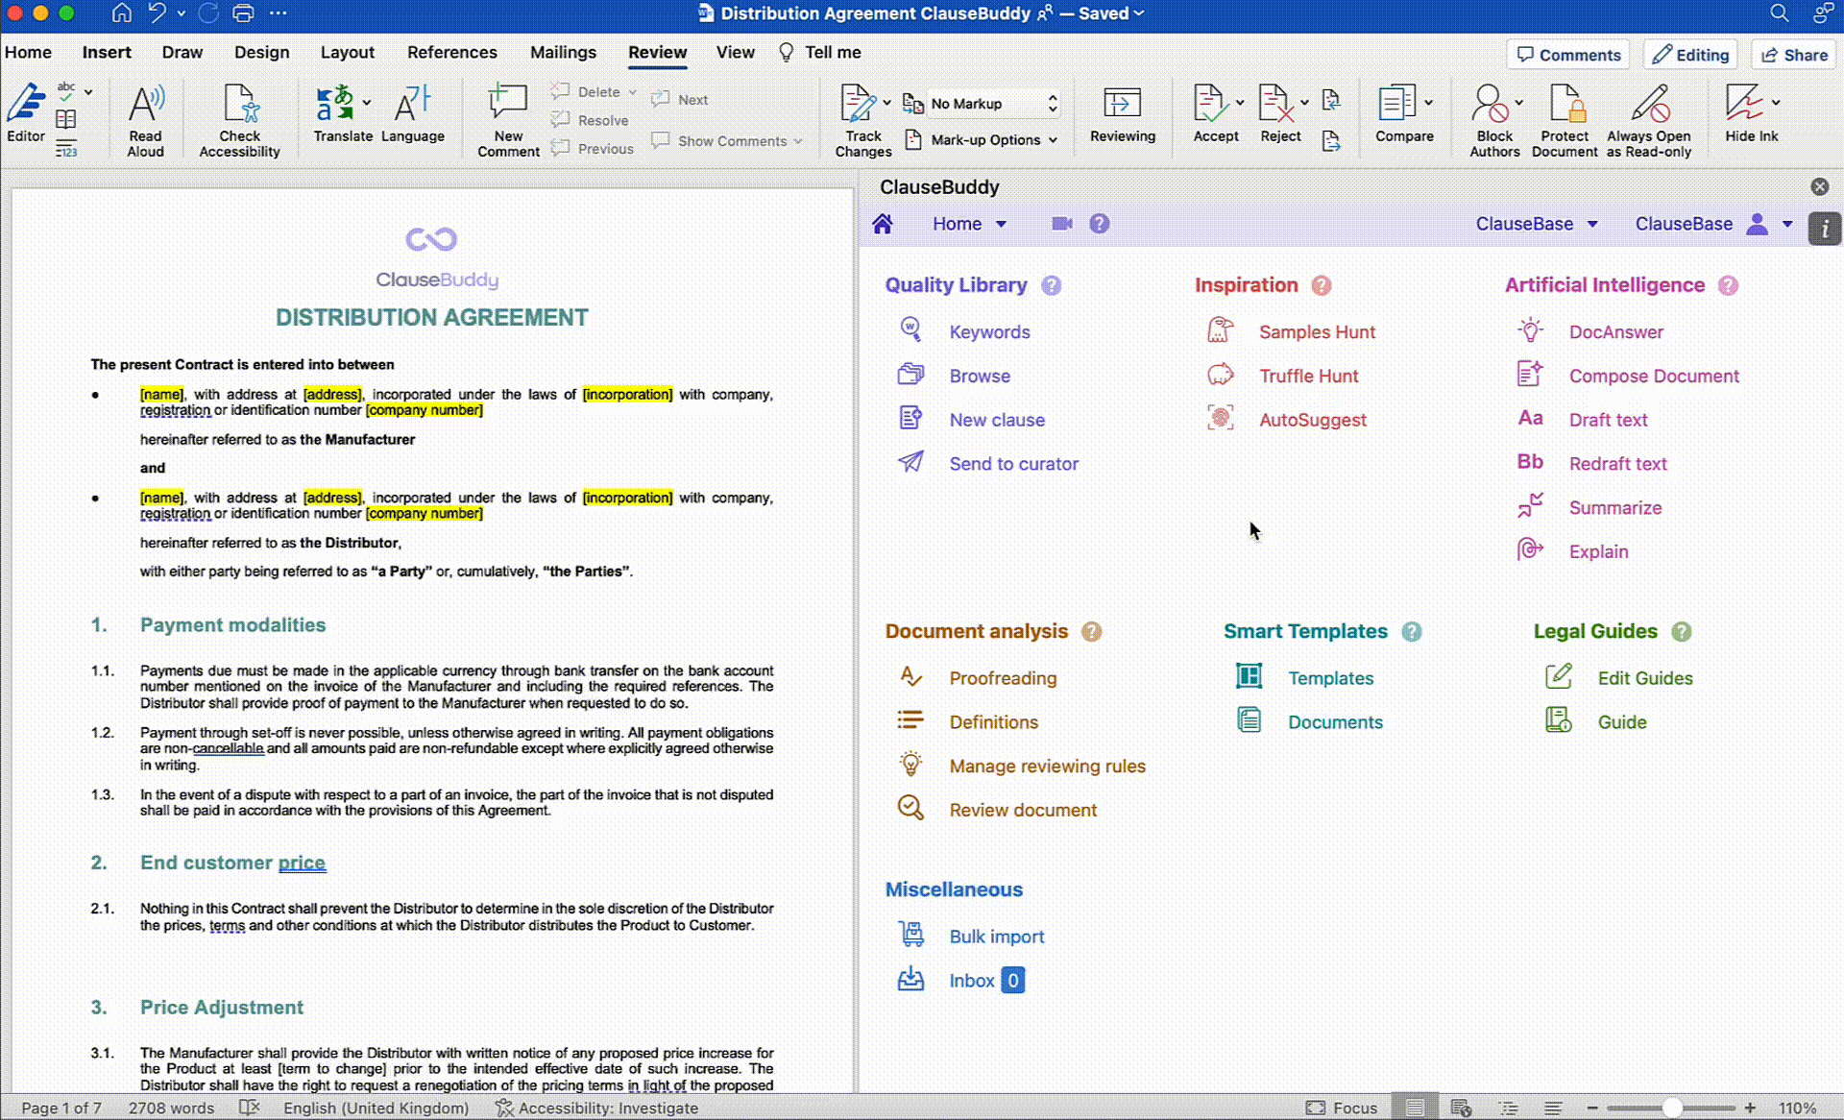Expand the Compare dropdown arrow
Screen dimensions: 1844x1120
(x=1428, y=103)
